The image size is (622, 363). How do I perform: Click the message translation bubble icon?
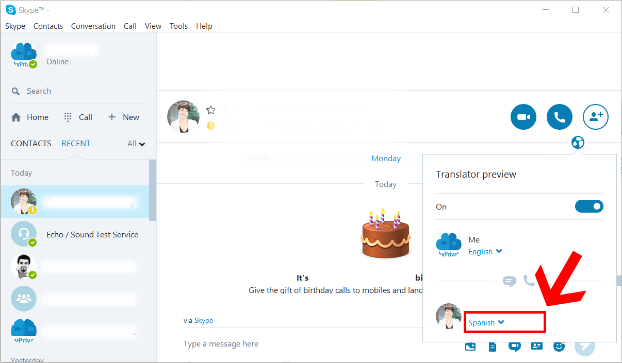pos(509,281)
